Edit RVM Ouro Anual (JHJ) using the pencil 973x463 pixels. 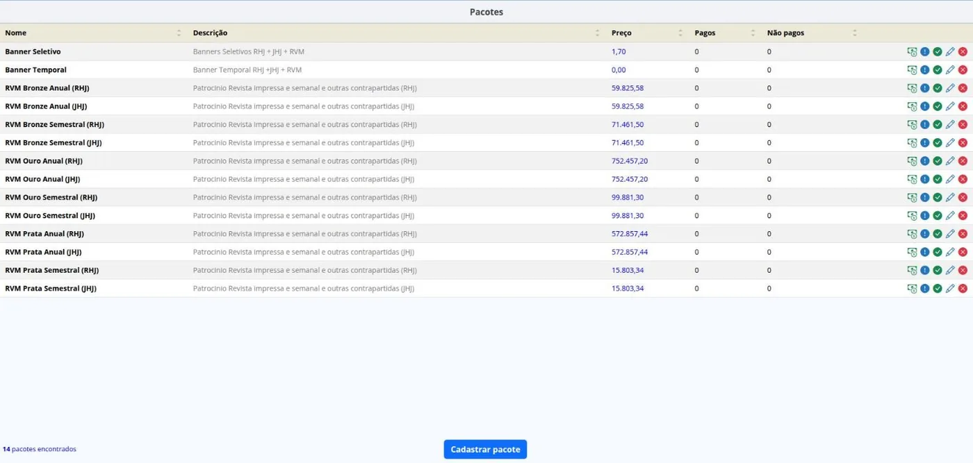pos(950,179)
